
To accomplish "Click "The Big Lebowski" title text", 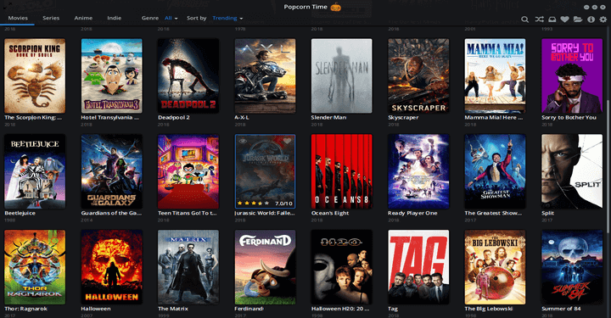I will tap(489, 309).
